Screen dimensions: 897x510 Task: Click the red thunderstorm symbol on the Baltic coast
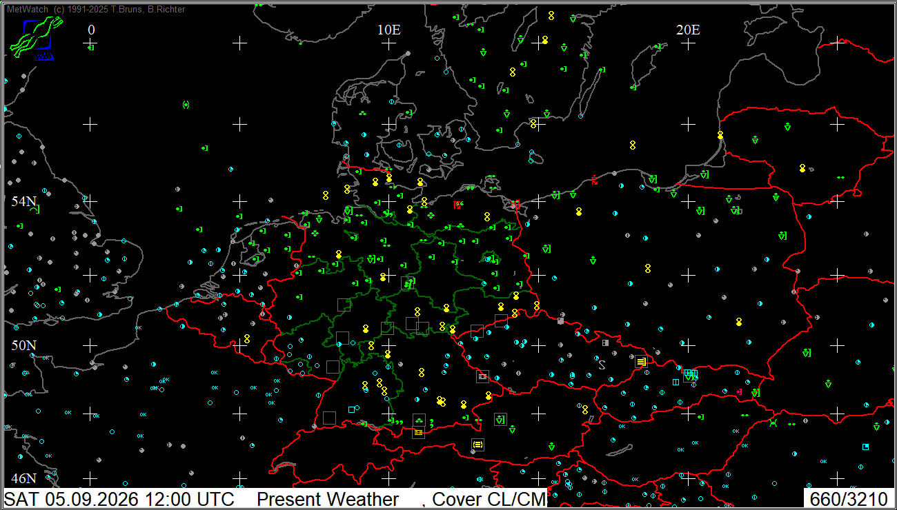click(594, 180)
